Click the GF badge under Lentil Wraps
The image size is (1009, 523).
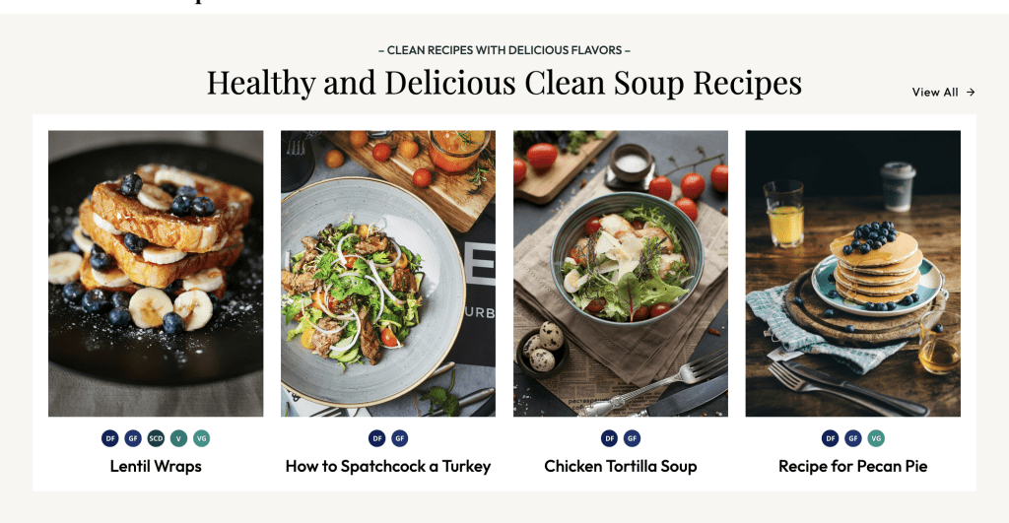133,438
